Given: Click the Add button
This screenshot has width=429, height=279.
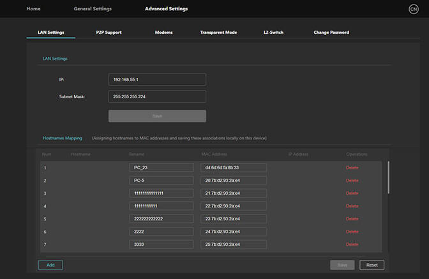Looking at the screenshot, I should (50, 265).
